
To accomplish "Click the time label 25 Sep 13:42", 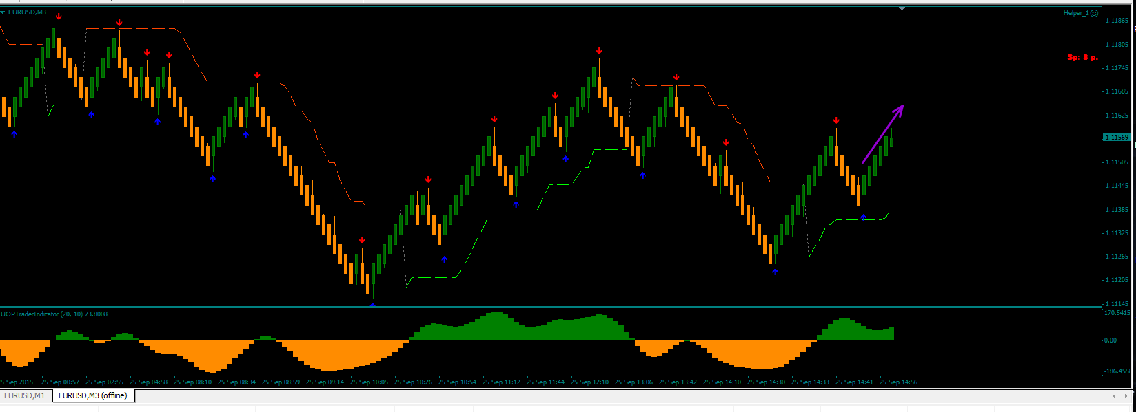I will (x=678, y=382).
